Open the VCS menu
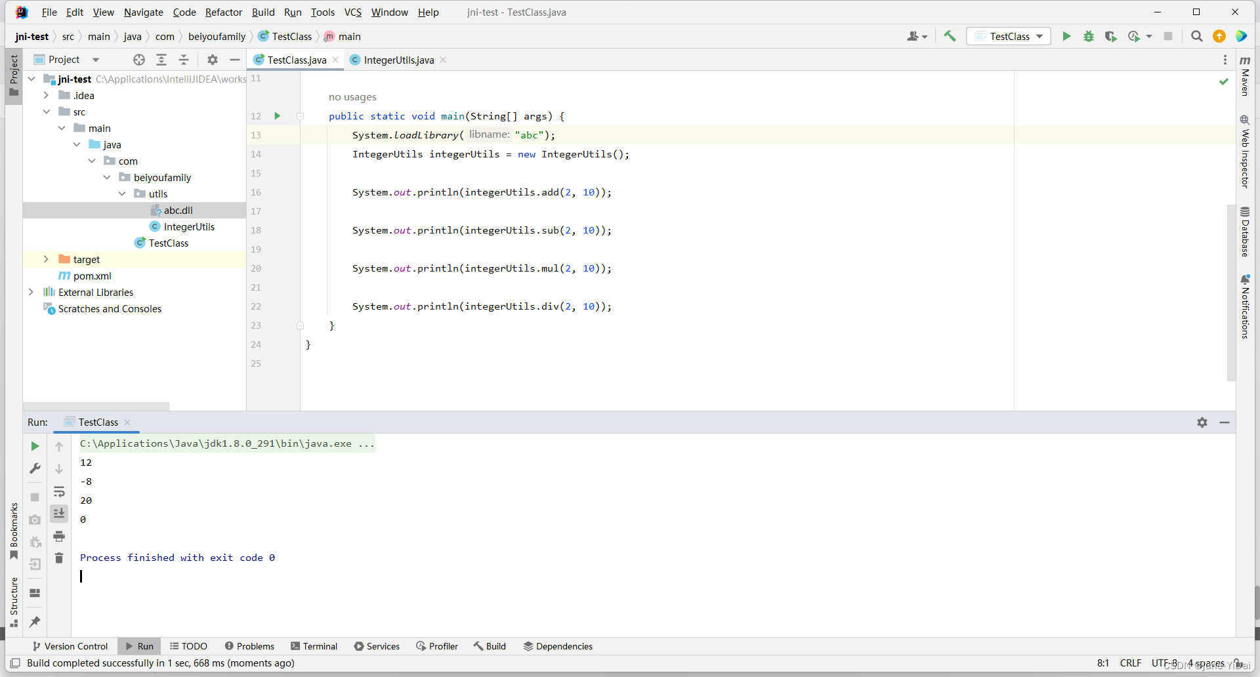The width and height of the screenshot is (1260, 677). [x=353, y=12]
